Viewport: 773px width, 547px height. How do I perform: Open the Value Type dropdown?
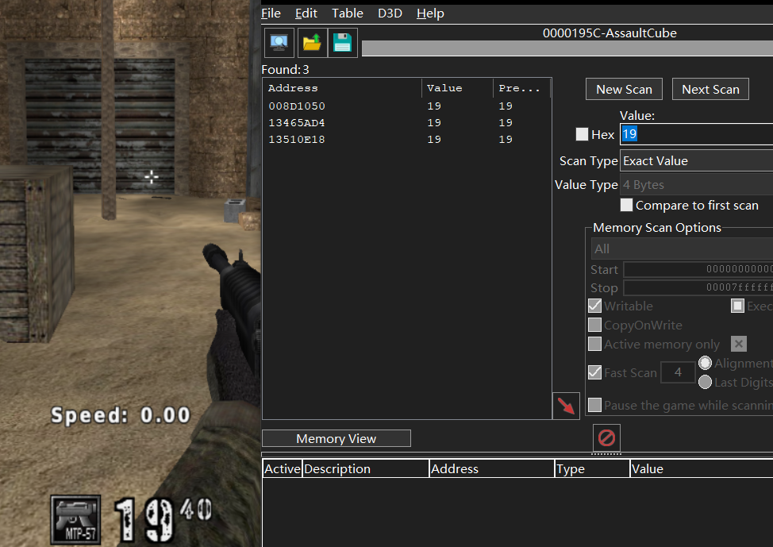coord(697,185)
